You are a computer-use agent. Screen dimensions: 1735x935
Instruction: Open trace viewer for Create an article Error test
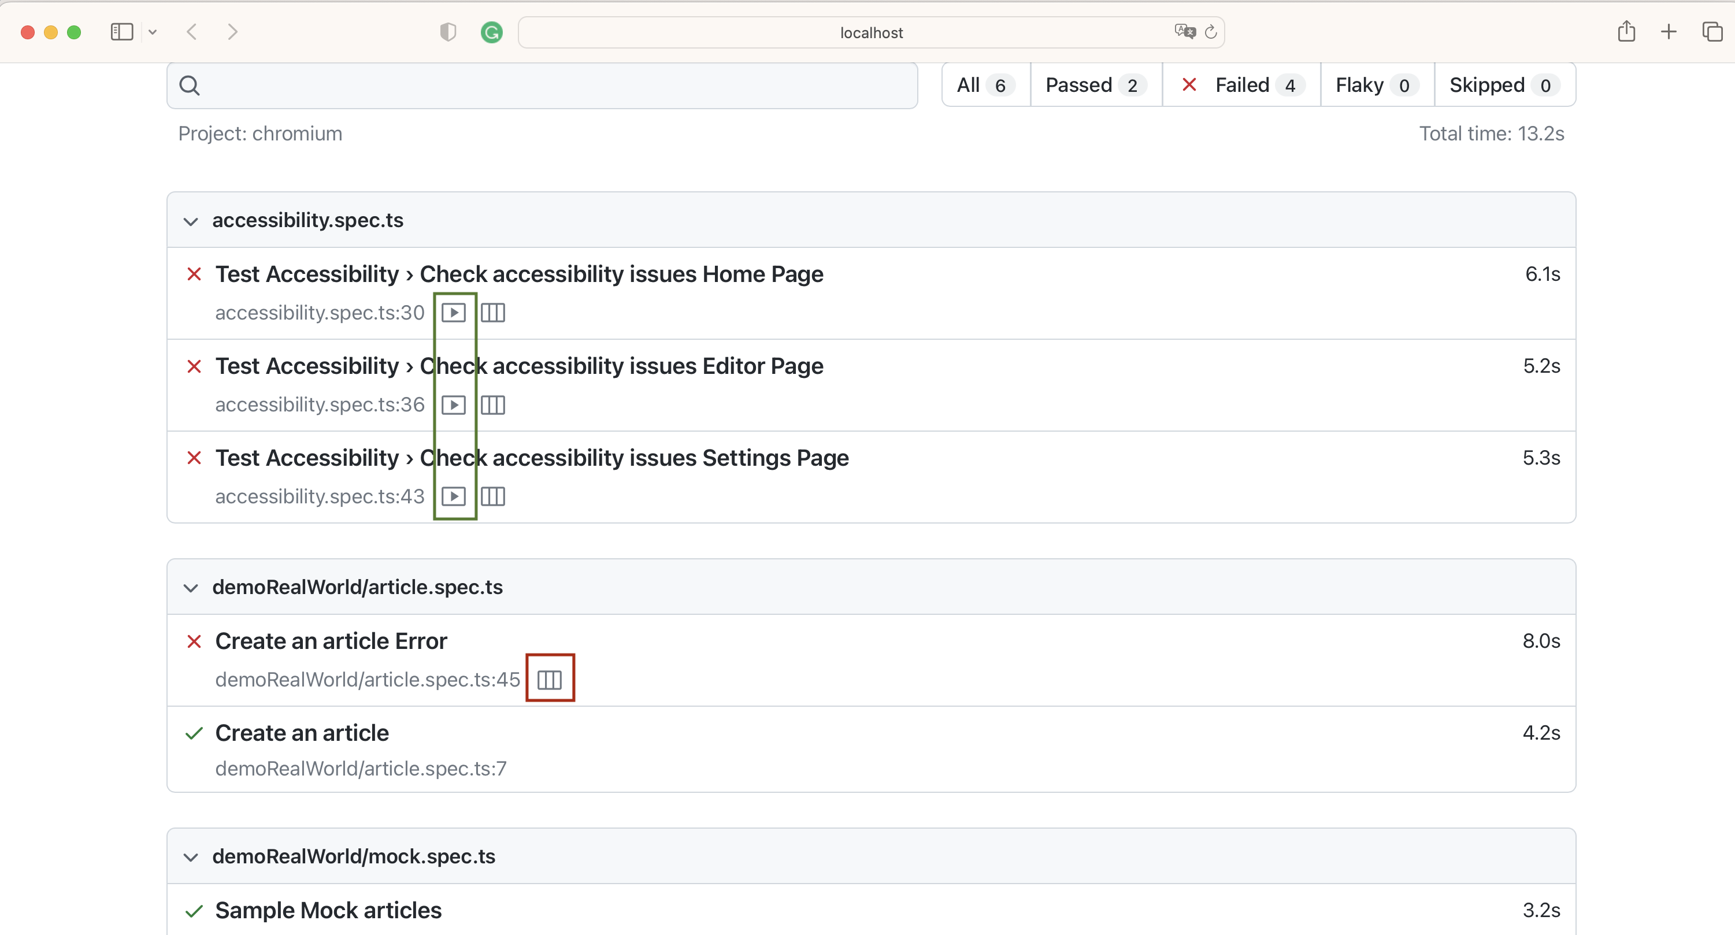(x=549, y=679)
